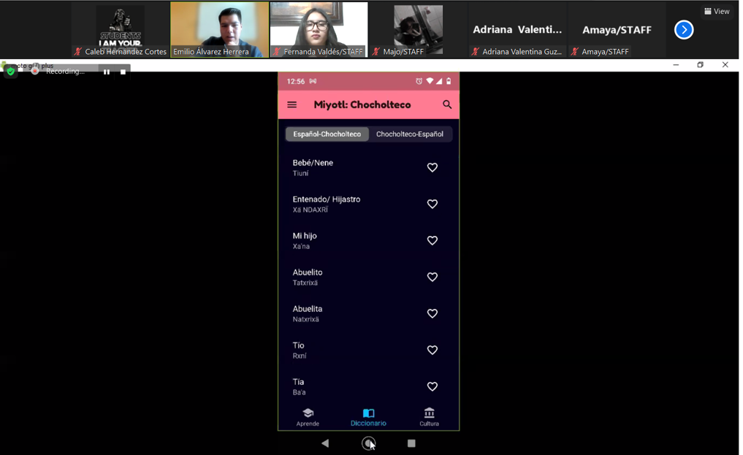Stop the screen recording
This screenshot has height=455, width=743.
pyautogui.click(x=123, y=72)
